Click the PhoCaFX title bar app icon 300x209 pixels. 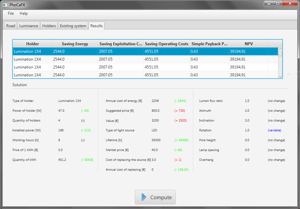click(x=5, y=4)
